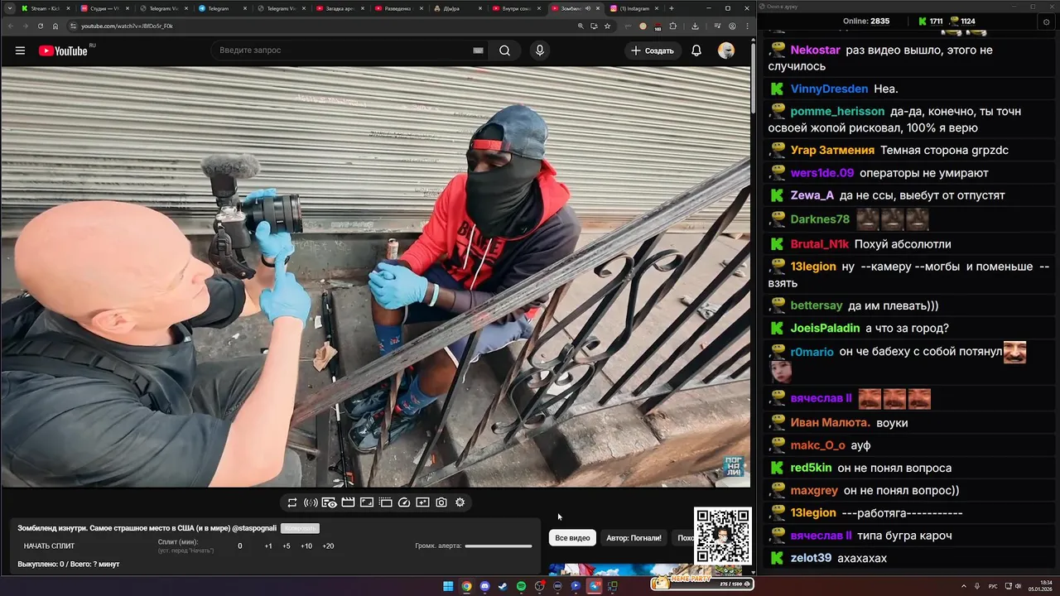Select the 'Все видео' filter chip
The width and height of the screenshot is (1060, 596).
(x=572, y=538)
